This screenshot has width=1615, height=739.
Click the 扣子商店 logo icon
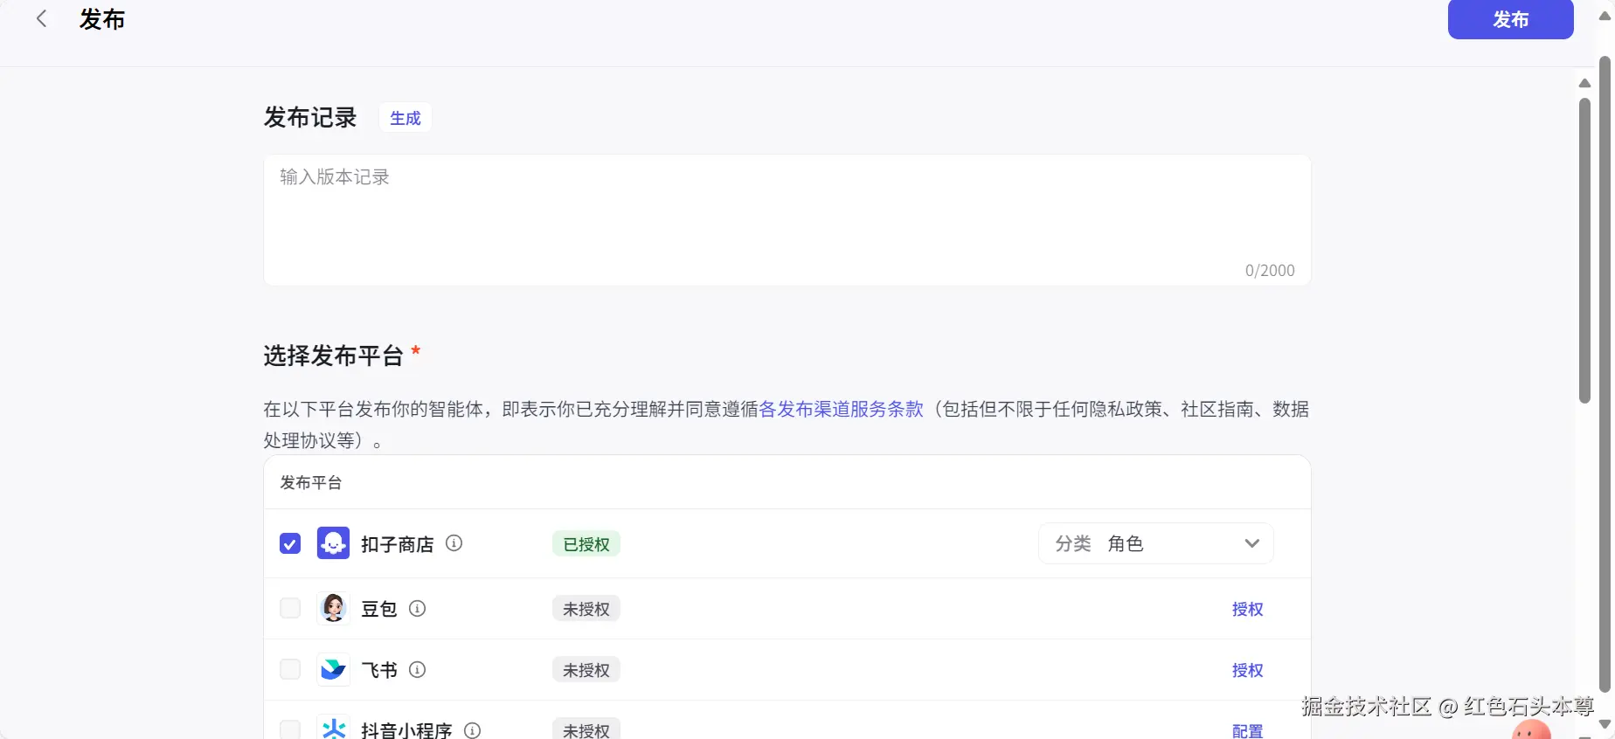(333, 543)
